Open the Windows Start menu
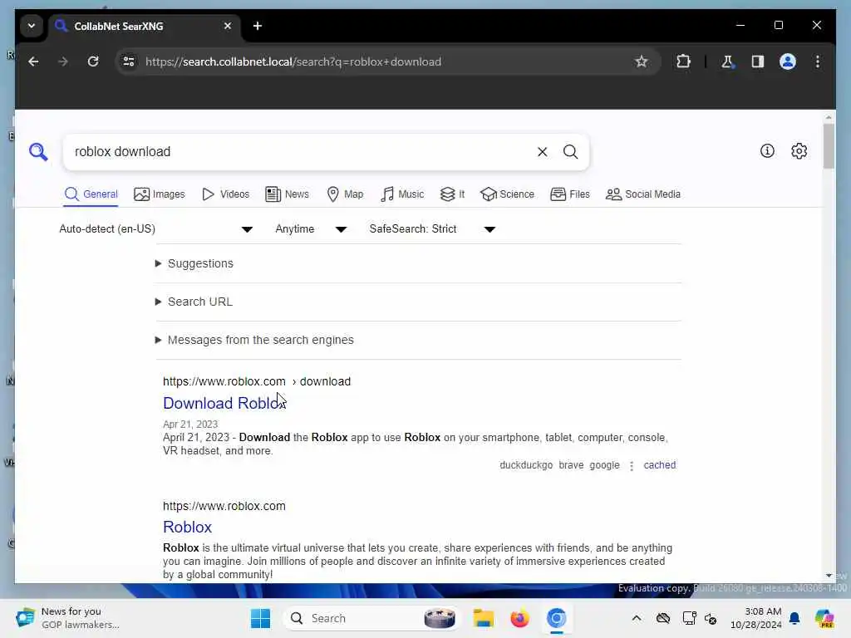 click(260, 618)
